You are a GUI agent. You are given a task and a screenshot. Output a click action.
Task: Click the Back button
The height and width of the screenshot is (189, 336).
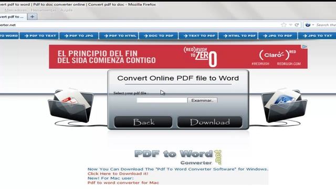click(143, 122)
